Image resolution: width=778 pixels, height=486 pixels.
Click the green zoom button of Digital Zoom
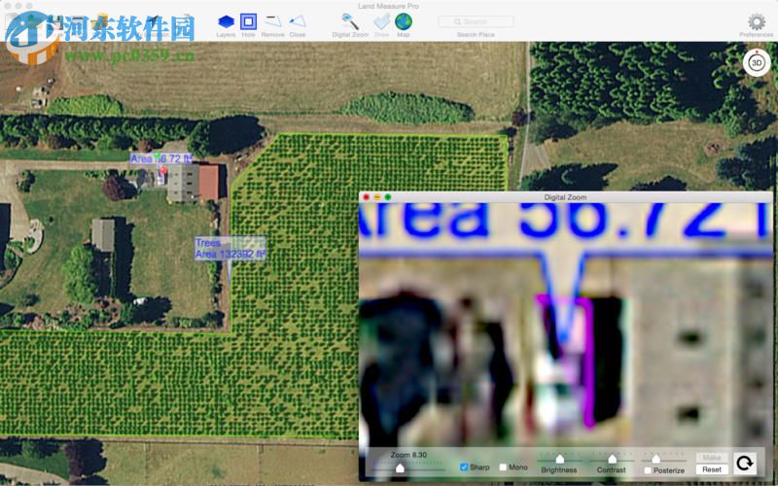pos(388,197)
